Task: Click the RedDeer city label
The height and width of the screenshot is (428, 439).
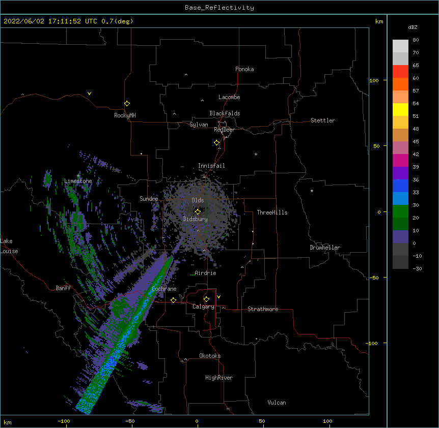Action: point(224,130)
